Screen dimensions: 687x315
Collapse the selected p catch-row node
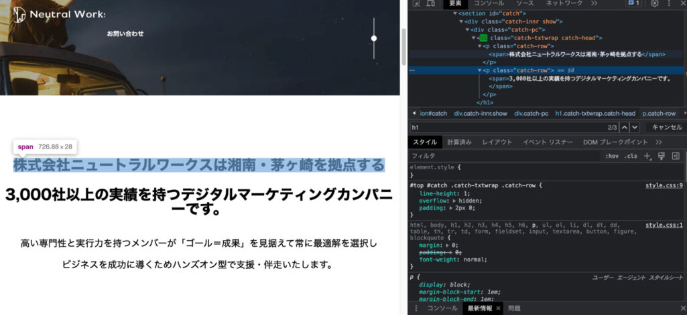(479, 70)
